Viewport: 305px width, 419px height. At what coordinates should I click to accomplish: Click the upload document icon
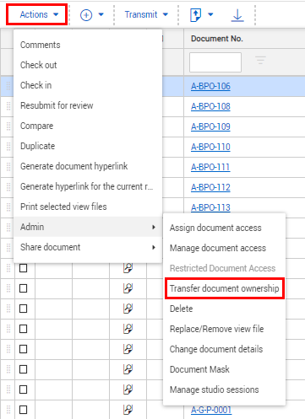[196, 15]
